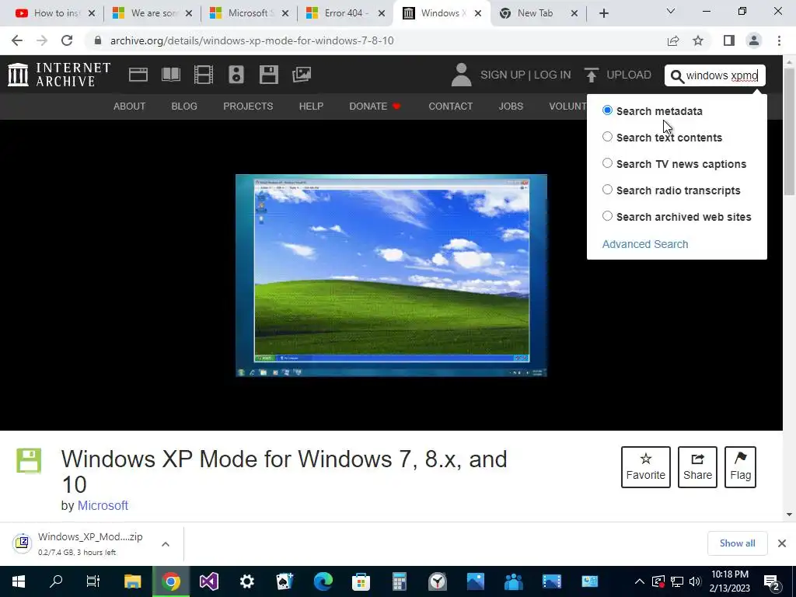Click Share button
Screen dimensions: 796x597
point(697,467)
